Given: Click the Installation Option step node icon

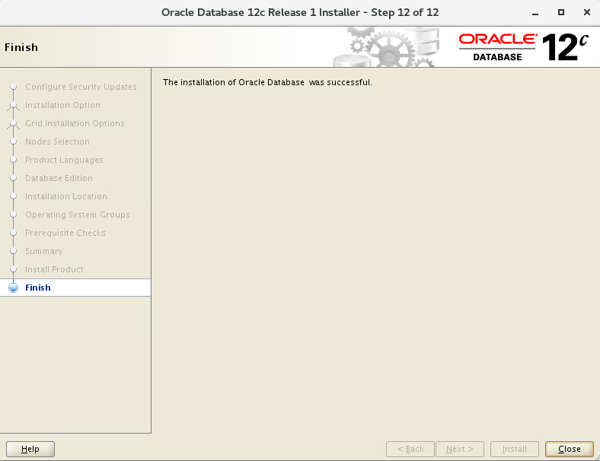Looking at the screenshot, I should 14,105.
